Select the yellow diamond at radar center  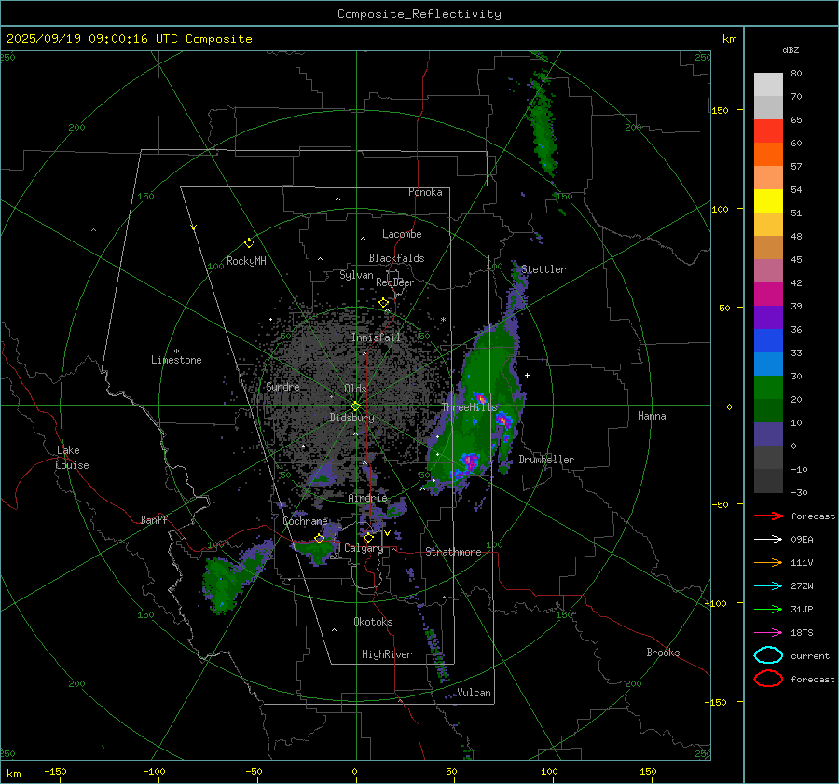pyautogui.click(x=355, y=406)
